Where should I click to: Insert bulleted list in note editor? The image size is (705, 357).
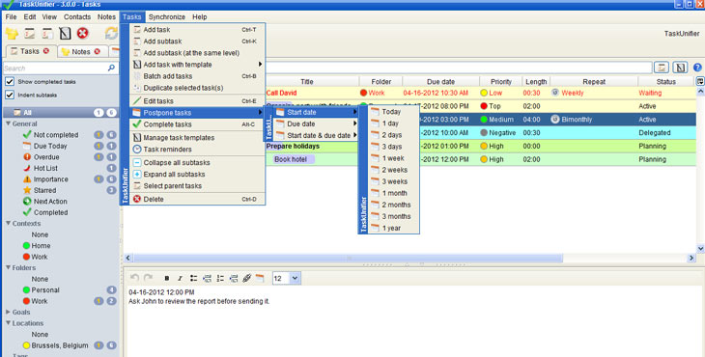pyautogui.click(x=193, y=279)
